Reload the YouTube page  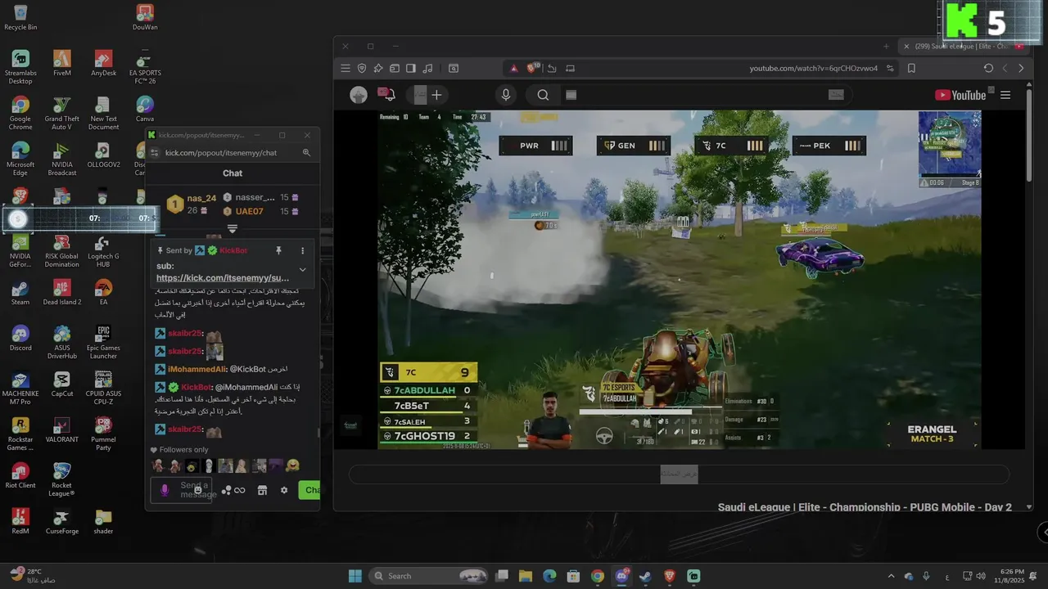[x=988, y=69]
